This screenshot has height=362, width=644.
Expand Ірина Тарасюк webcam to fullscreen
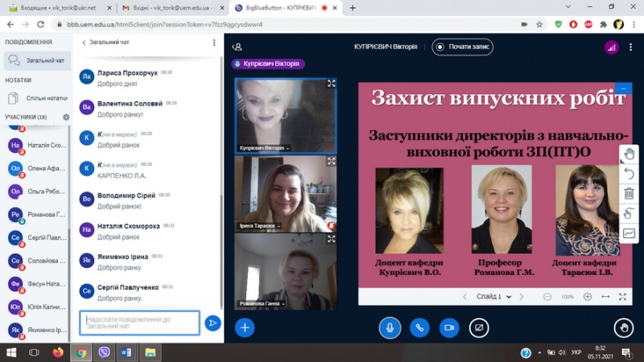332,162
